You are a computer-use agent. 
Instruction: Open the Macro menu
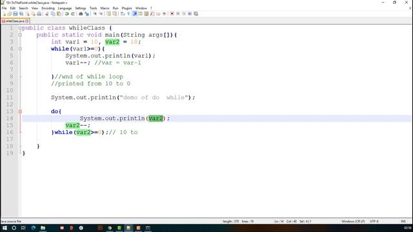[105, 8]
